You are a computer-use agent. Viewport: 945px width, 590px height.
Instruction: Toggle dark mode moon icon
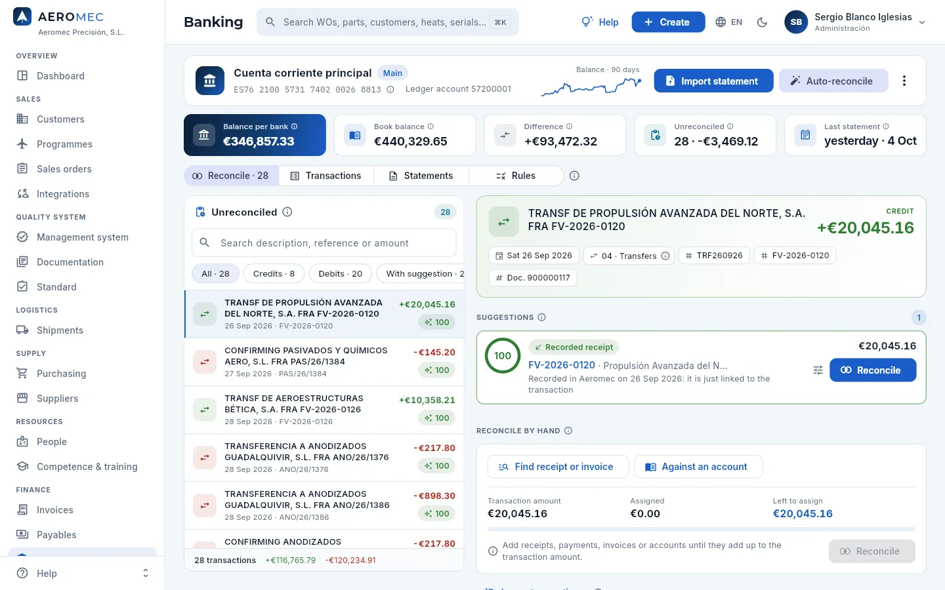click(762, 22)
